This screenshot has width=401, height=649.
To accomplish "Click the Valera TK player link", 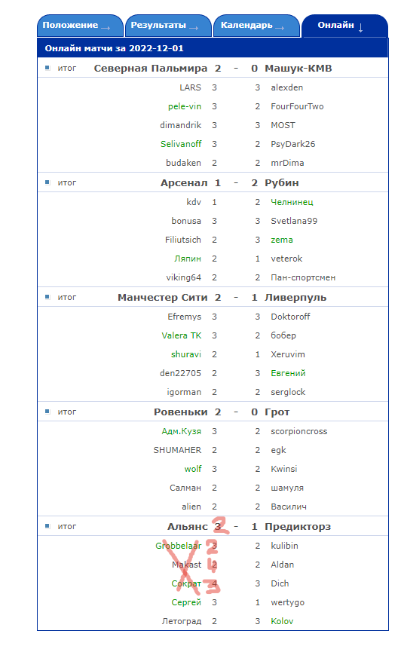I will [x=182, y=335].
